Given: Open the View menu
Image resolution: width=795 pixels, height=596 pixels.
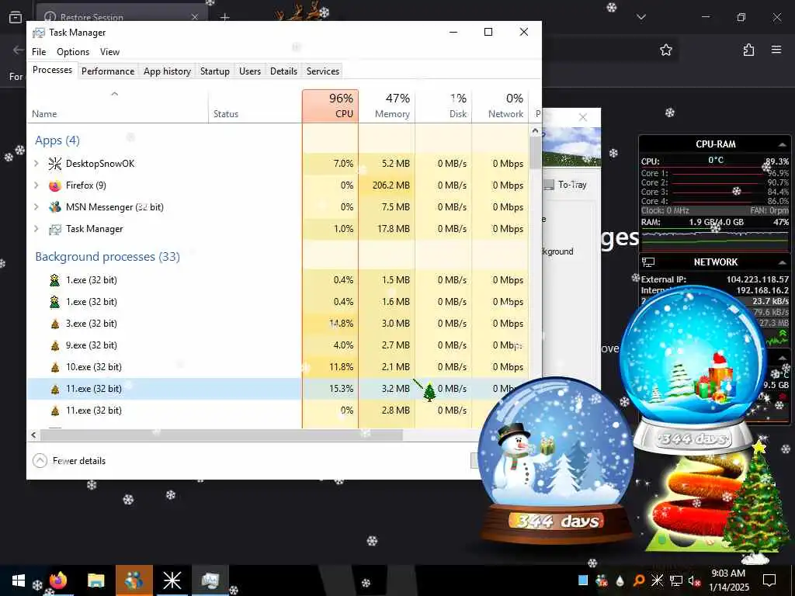Looking at the screenshot, I should tap(109, 52).
